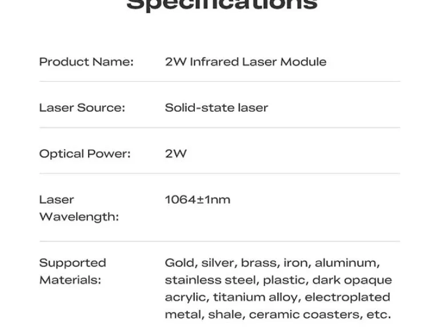Select the Laser Wavelength label

click(79, 208)
